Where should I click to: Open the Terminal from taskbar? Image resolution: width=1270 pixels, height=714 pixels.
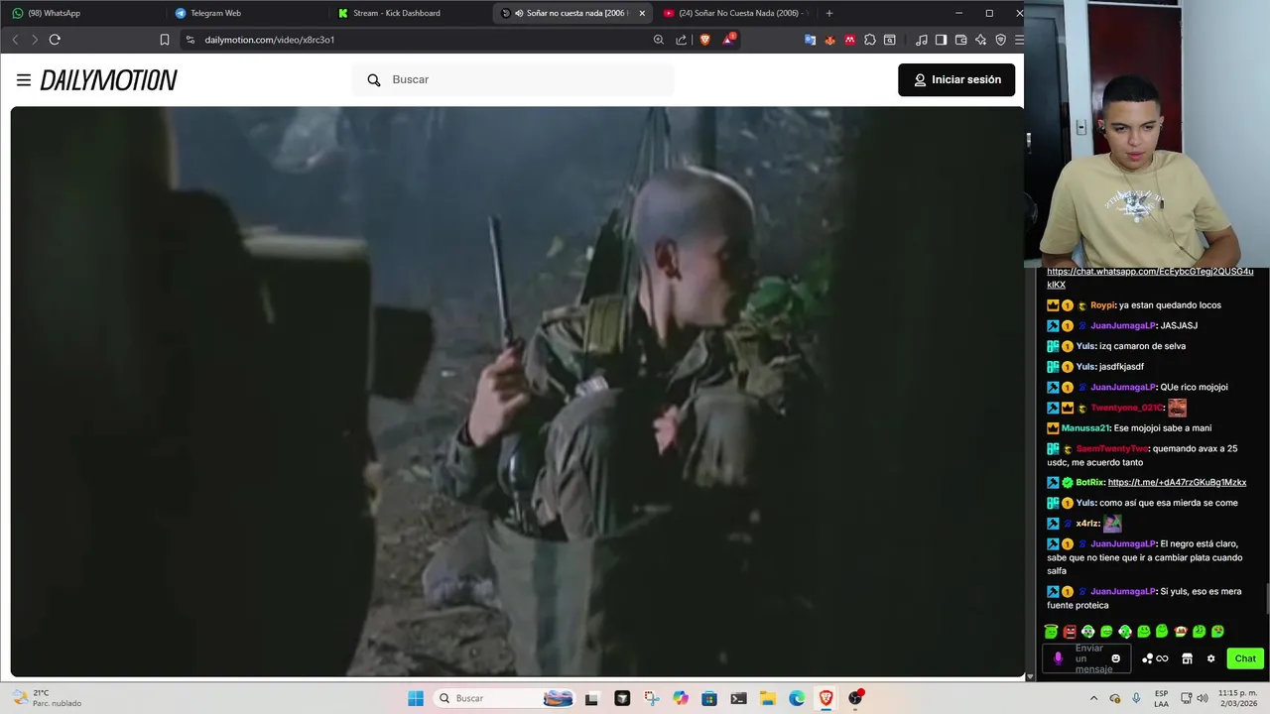(x=738, y=698)
